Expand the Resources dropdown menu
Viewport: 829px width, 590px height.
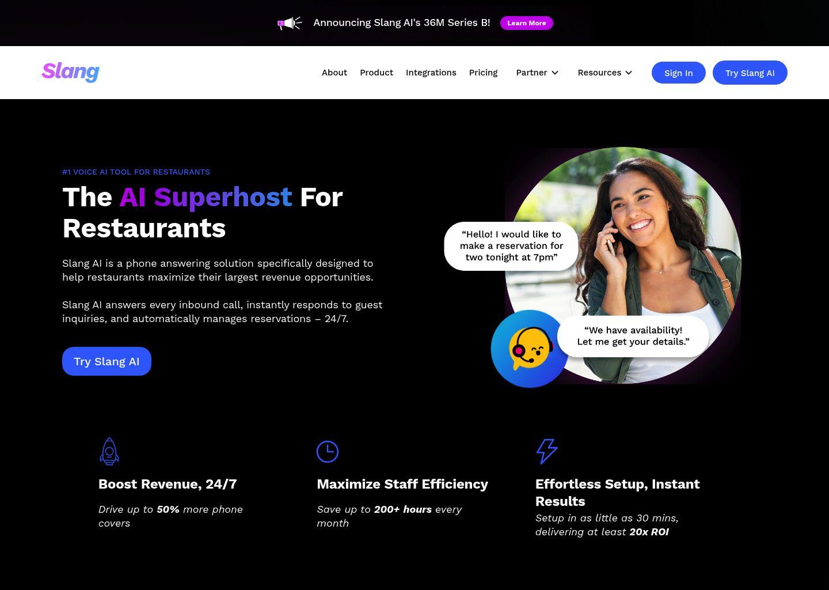[x=604, y=73]
